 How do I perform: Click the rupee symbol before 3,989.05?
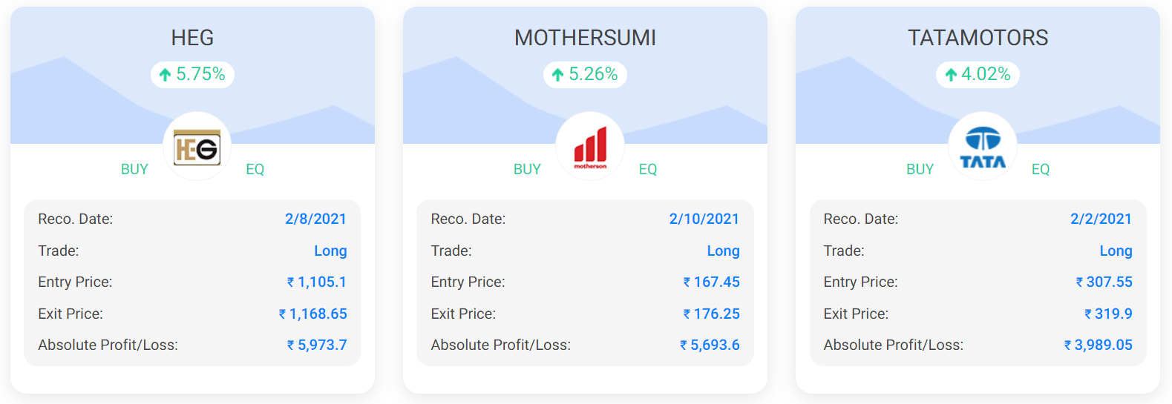tap(1067, 345)
